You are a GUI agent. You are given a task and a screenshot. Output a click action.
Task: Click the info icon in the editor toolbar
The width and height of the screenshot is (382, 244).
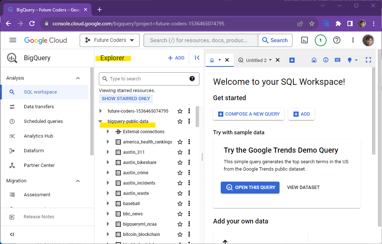[x=326, y=59]
